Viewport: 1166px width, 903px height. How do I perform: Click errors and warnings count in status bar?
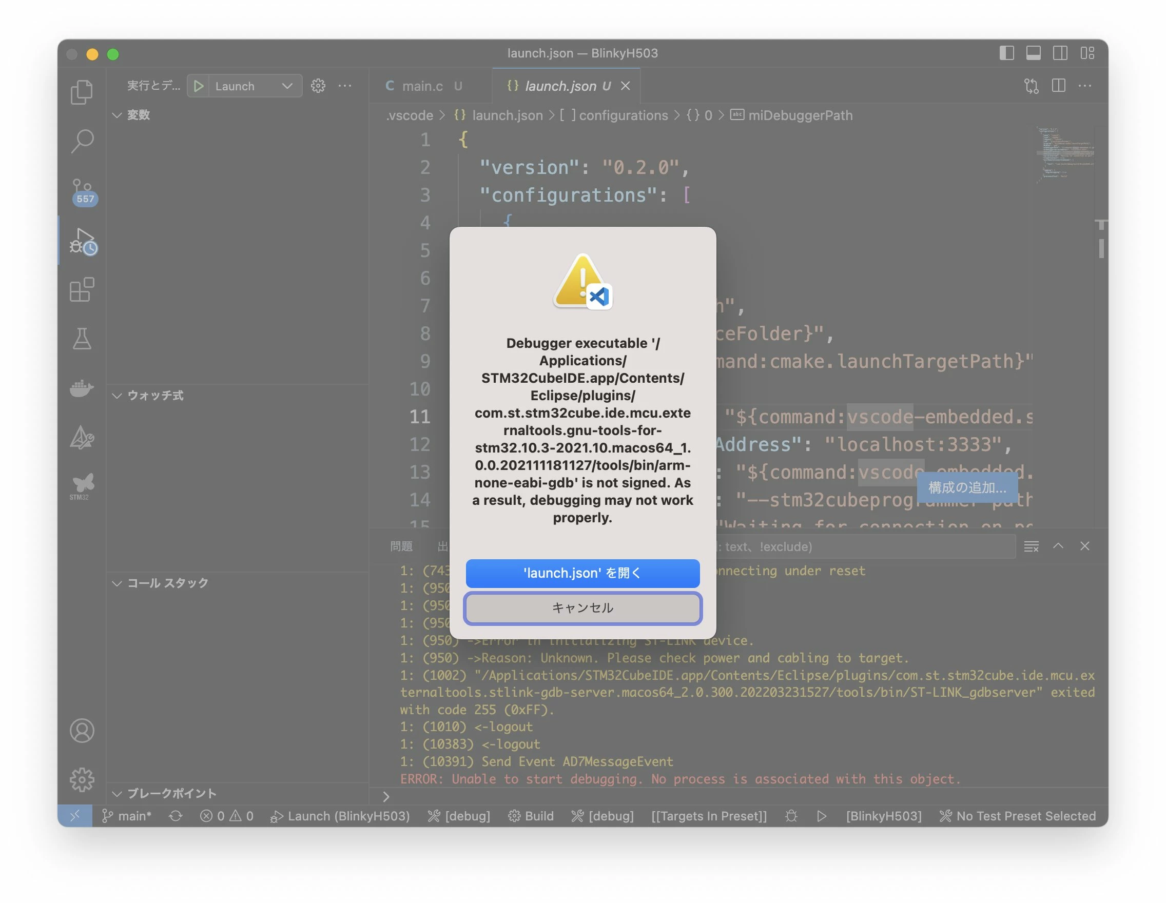pos(227,816)
